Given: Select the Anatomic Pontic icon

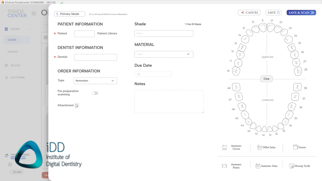Looking at the screenshot, I should 225,166.
